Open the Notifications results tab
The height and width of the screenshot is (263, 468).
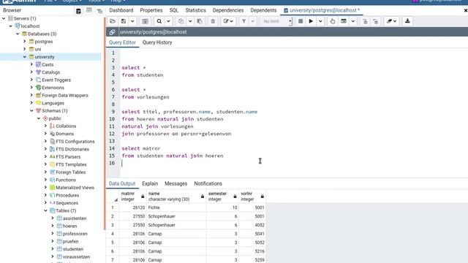click(208, 183)
